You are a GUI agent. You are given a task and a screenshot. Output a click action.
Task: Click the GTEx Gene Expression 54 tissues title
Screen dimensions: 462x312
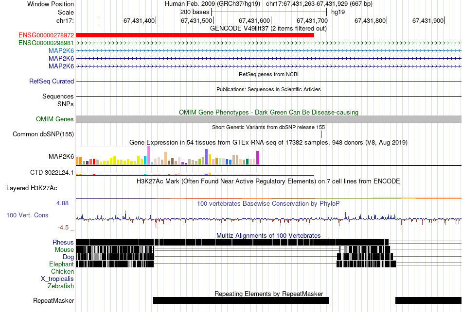point(268,142)
